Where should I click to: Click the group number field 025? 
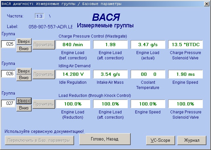[8, 44]
